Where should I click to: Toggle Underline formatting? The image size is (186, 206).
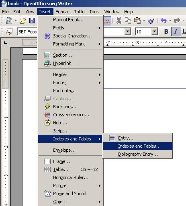[184, 32]
